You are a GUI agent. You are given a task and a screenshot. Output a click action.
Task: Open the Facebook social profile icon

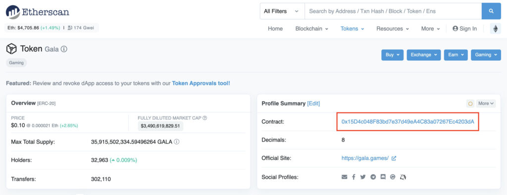click(x=354, y=177)
